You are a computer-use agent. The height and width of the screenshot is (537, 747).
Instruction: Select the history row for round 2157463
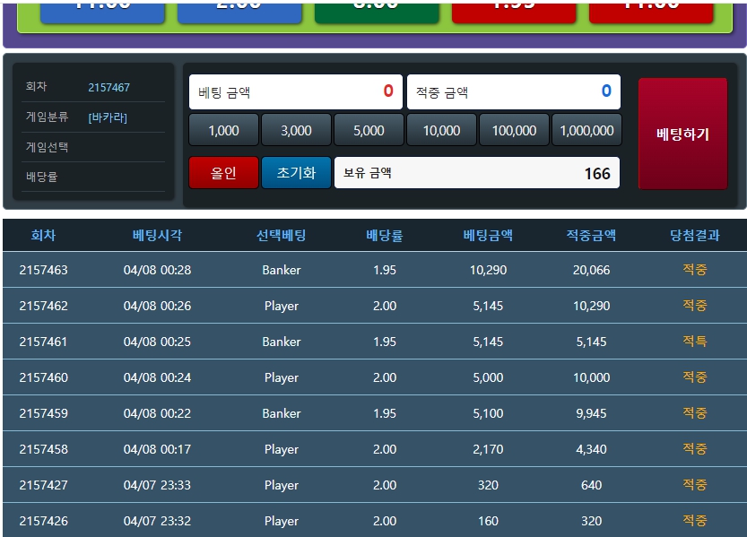pyautogui.click(x=373, y=270)
